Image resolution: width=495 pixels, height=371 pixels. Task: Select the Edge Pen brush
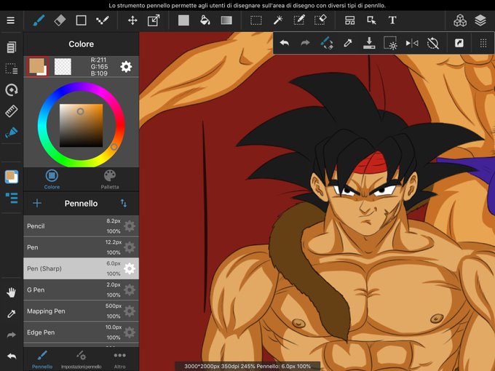click(81, 332)
